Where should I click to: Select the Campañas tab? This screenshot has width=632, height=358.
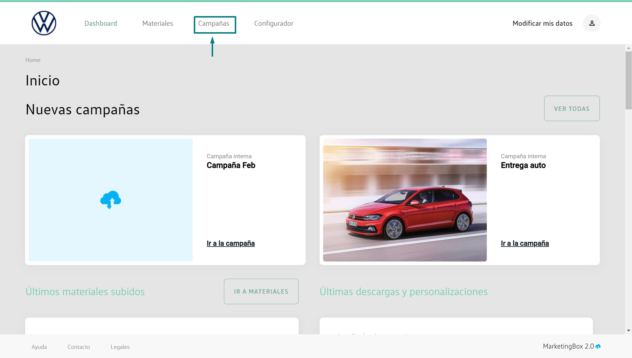pyautogui.click(x=214, y=23)
